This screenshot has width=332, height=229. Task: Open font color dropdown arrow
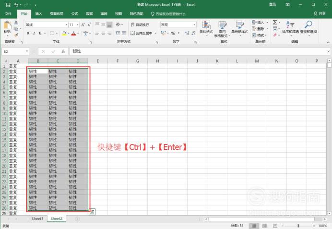78,33
